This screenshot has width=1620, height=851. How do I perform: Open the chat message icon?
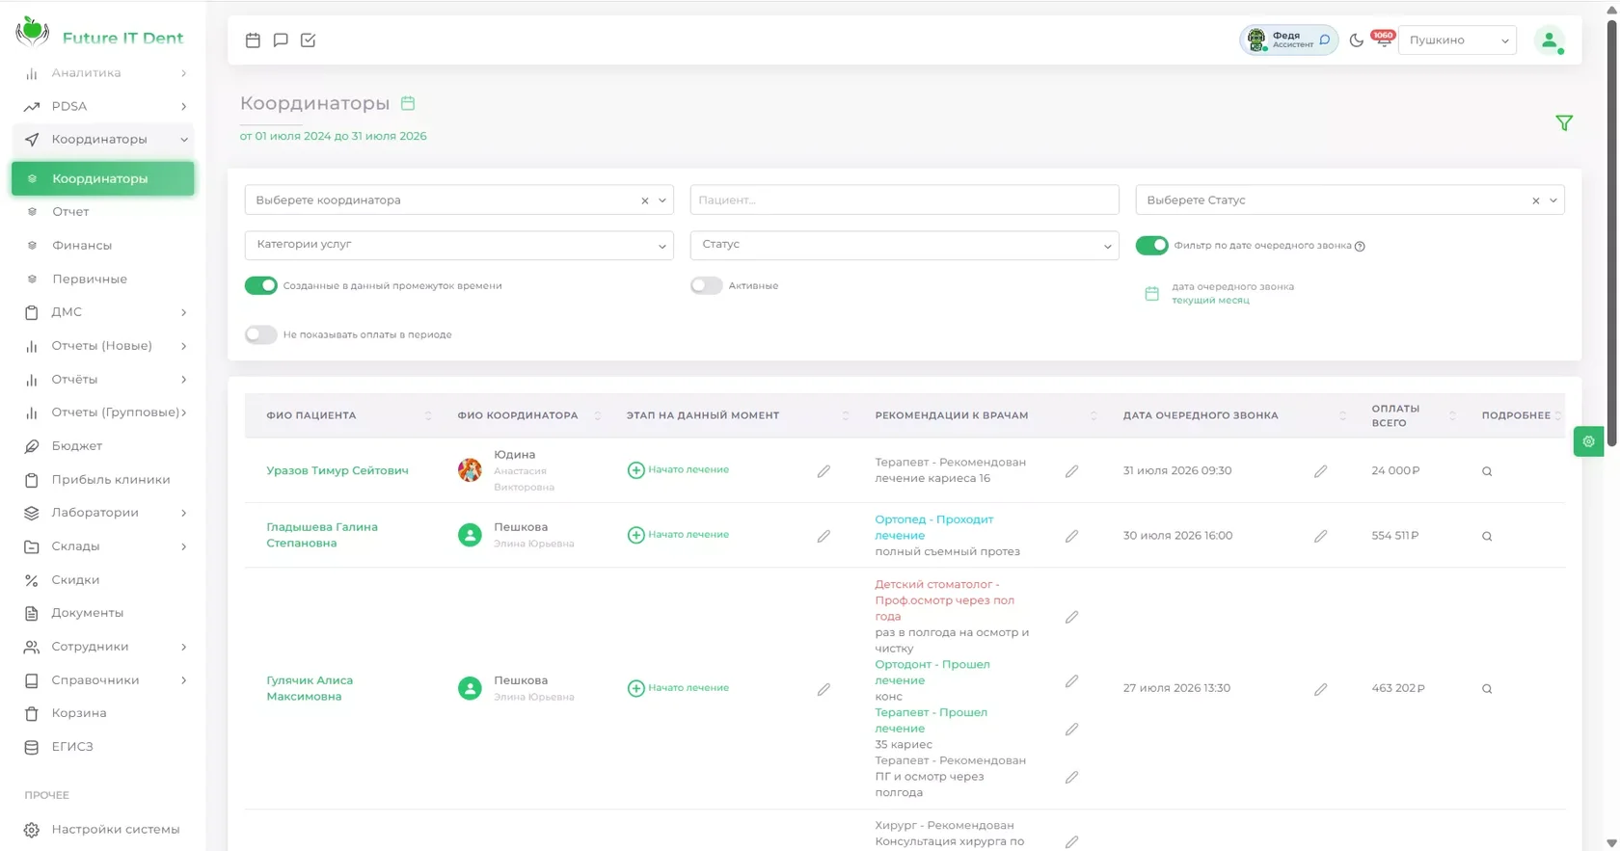click(x=281, y=40)
